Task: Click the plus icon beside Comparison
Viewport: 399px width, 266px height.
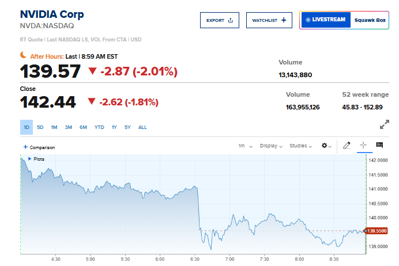Action: tap(25, 147)
